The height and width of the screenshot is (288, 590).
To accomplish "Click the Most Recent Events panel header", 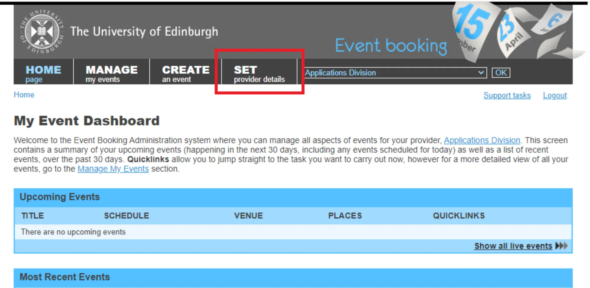I will 65,277.
